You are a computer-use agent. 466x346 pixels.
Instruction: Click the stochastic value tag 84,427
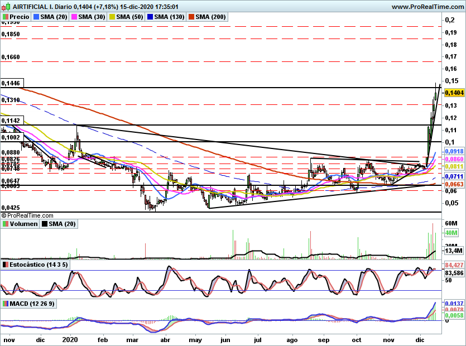click(x=454, y=265)
